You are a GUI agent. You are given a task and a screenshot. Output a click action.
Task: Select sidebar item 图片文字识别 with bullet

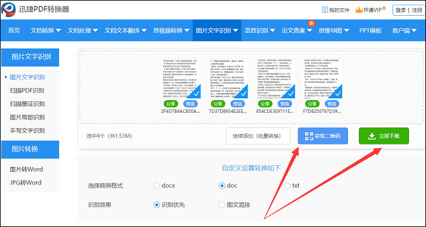point(27,77)
